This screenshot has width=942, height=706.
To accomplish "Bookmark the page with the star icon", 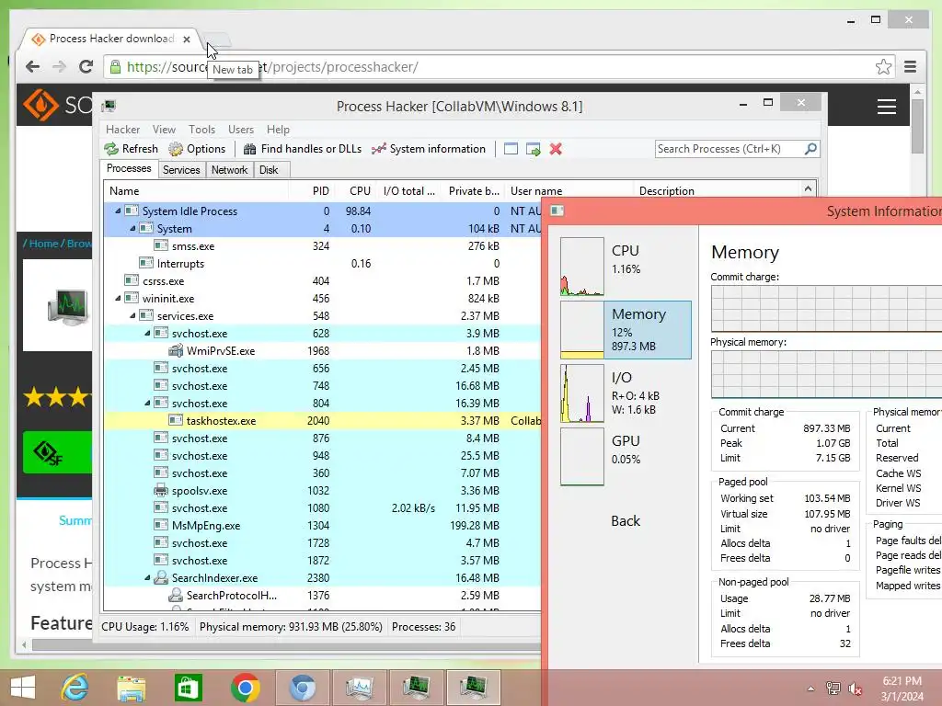I will pyautogui.click(x=883, y=66).
